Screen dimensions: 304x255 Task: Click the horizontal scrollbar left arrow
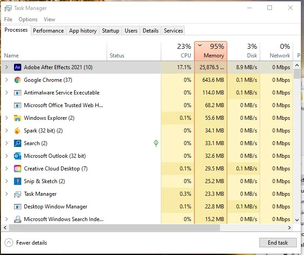click(x=5, y=227)
